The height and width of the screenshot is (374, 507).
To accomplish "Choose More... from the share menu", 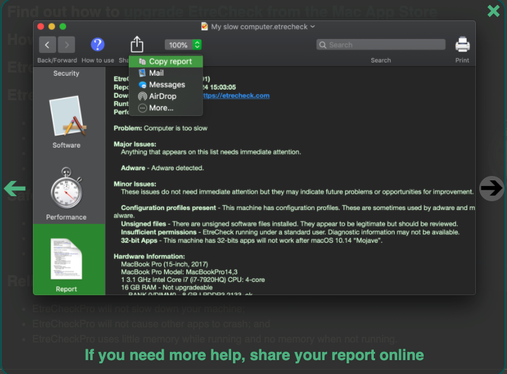I will (165, 108).
